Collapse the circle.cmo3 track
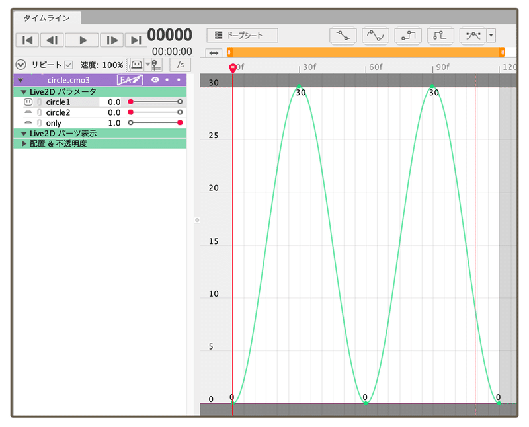This screenshot has height=427, width=529. point(21,80)
